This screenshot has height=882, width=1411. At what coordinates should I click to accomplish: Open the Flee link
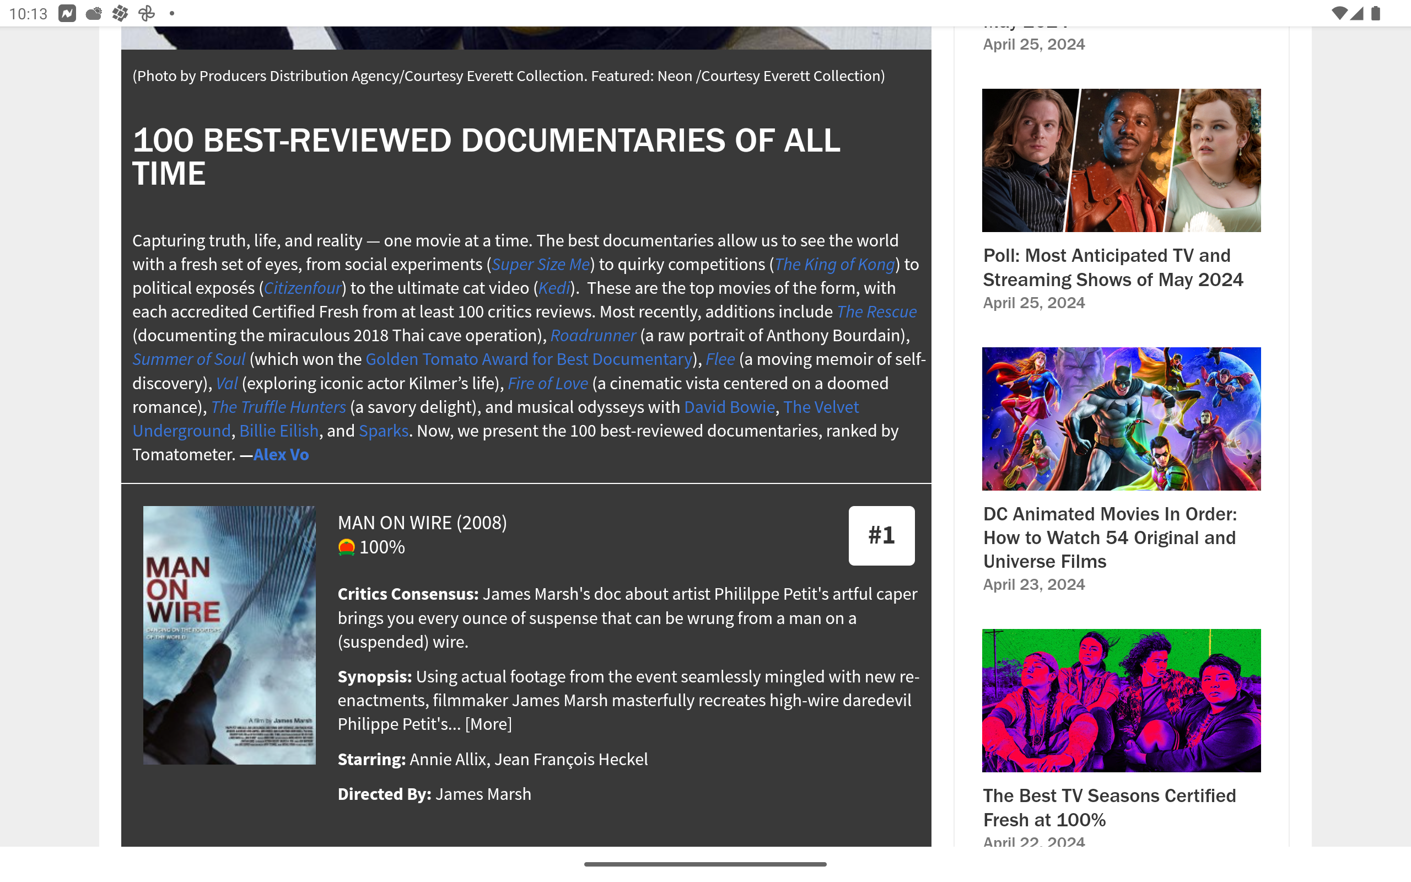click(x=720, y=359)
